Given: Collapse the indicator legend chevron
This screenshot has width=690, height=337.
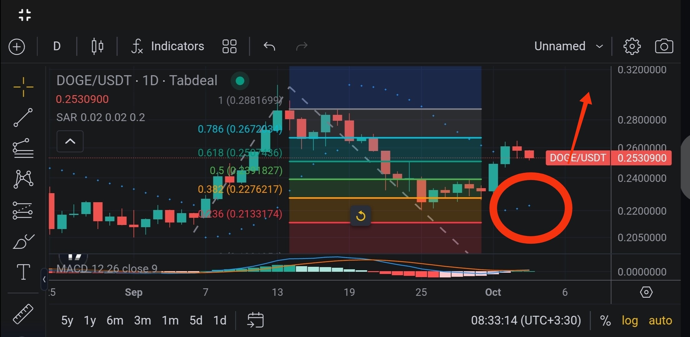Looking at the screenshot, I should (70, 141).
